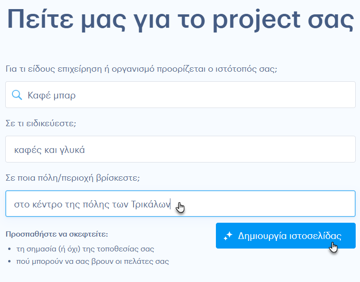Click the sparkle icon on the create button
The image size is (360, 282).
pyautogui.click(x=228, y=236)
